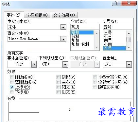The width and height of the screenshot is (138, 122).
Task: Enable the 阴影 (W) checkbox
Action: pyautogui.click(x=59, y=77)
